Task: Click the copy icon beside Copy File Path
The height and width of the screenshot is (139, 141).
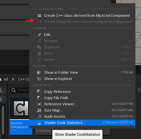Action: 39,98
